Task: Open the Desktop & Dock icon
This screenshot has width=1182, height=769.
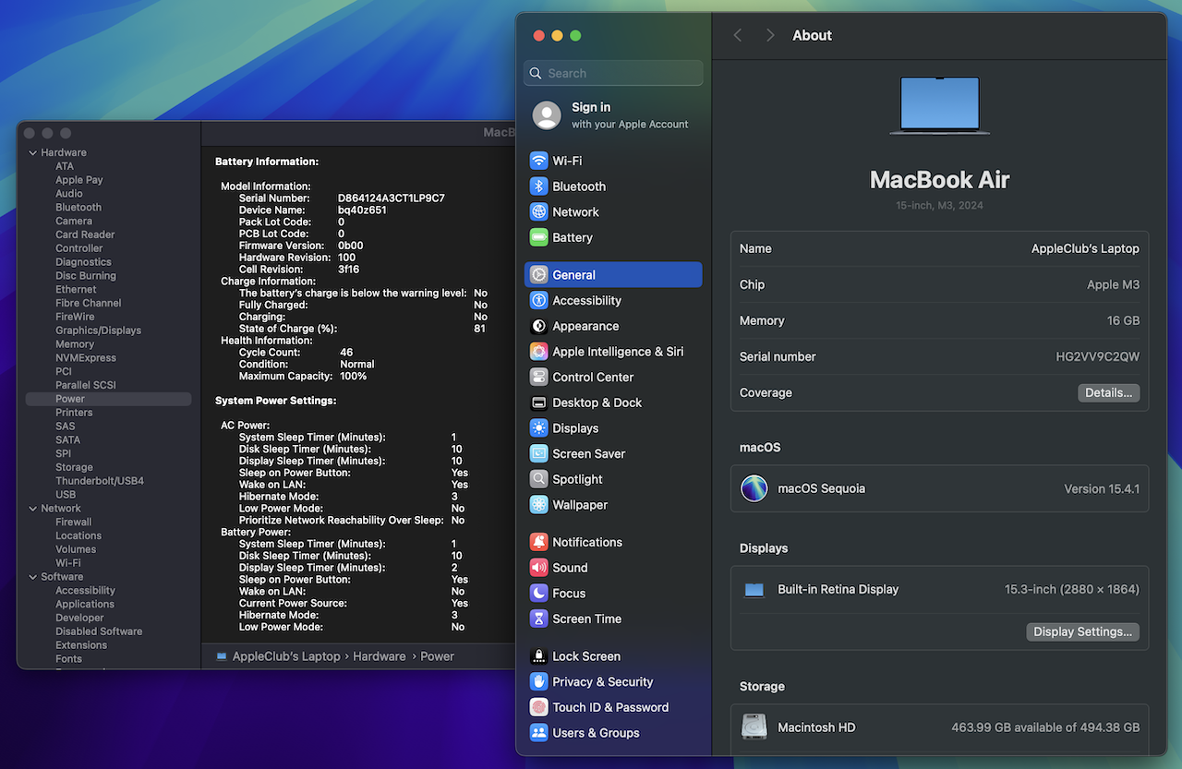Action: click(539, 403)
